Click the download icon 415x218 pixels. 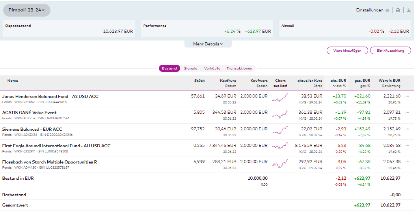tap(409, 10)
